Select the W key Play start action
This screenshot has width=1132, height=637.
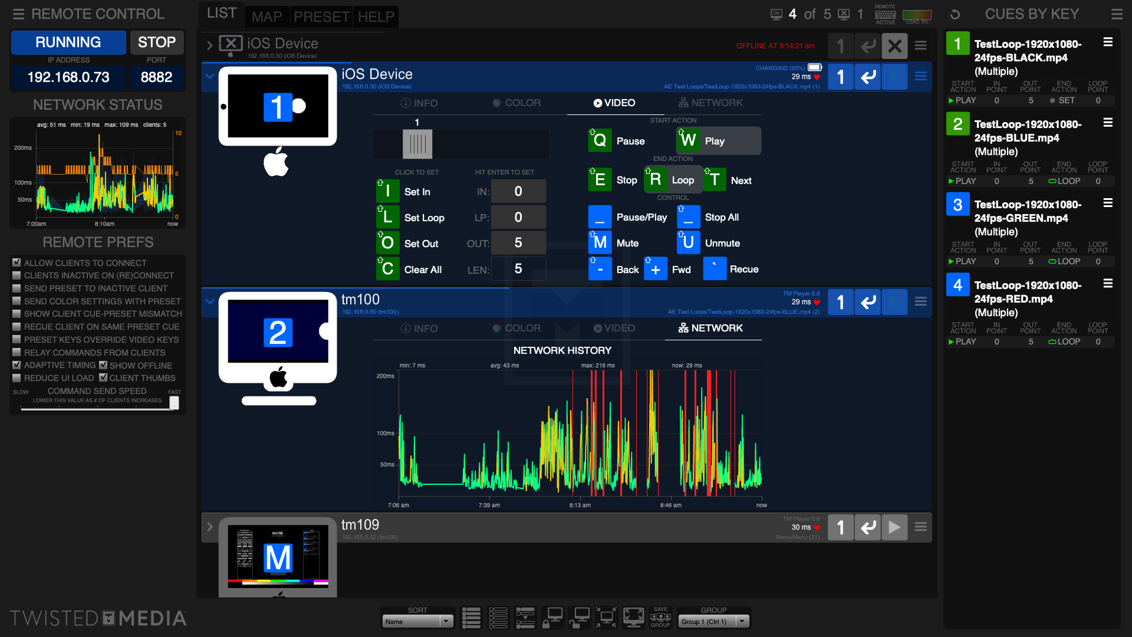[x=718, y=141]
